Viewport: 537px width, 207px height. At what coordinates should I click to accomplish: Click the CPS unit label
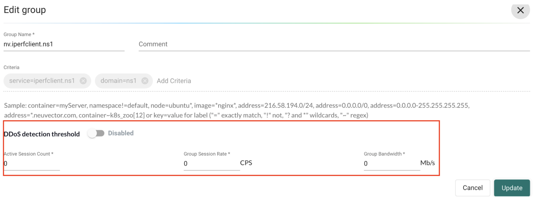click(x=246, y=163)
